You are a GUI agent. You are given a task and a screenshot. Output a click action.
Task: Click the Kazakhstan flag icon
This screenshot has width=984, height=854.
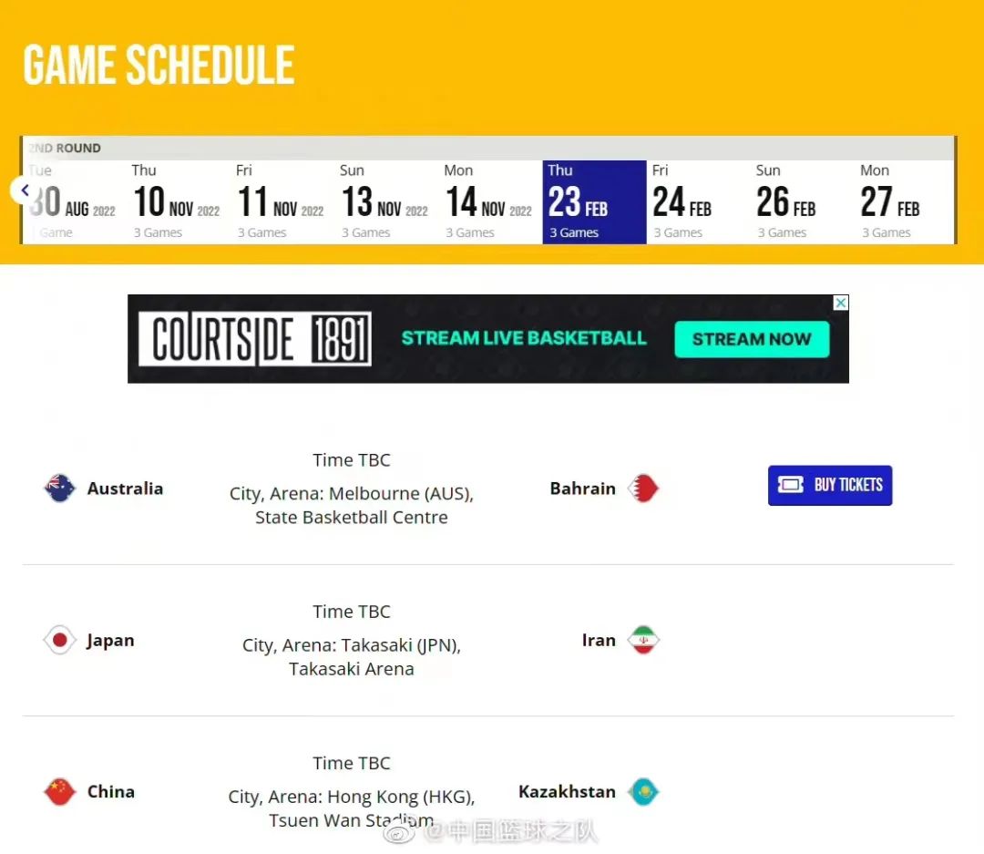click(643, 791)
